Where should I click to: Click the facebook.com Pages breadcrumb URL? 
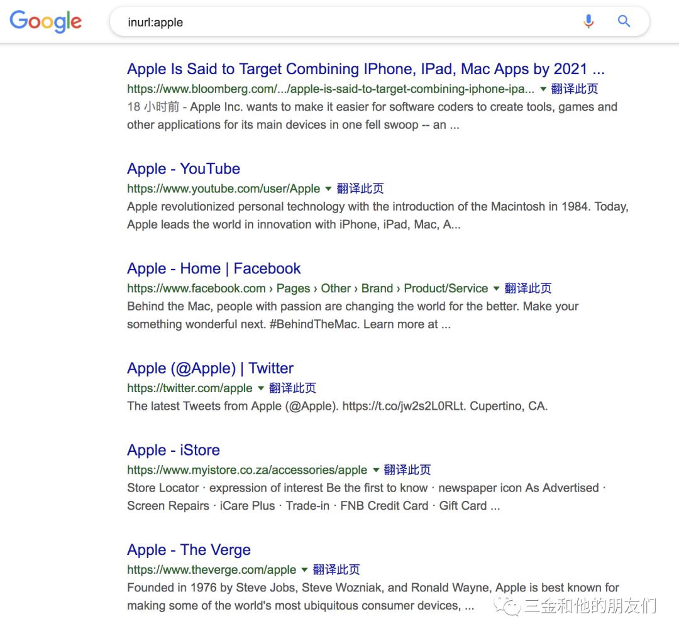pos(307,288)
